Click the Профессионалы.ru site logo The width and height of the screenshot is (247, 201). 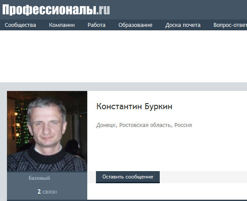[x=56, y=10]
